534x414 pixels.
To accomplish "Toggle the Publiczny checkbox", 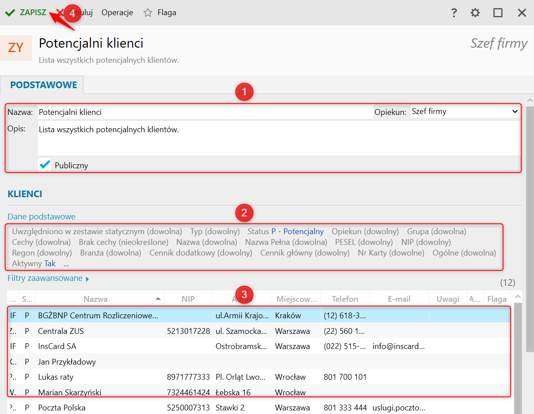I will 45,165.
